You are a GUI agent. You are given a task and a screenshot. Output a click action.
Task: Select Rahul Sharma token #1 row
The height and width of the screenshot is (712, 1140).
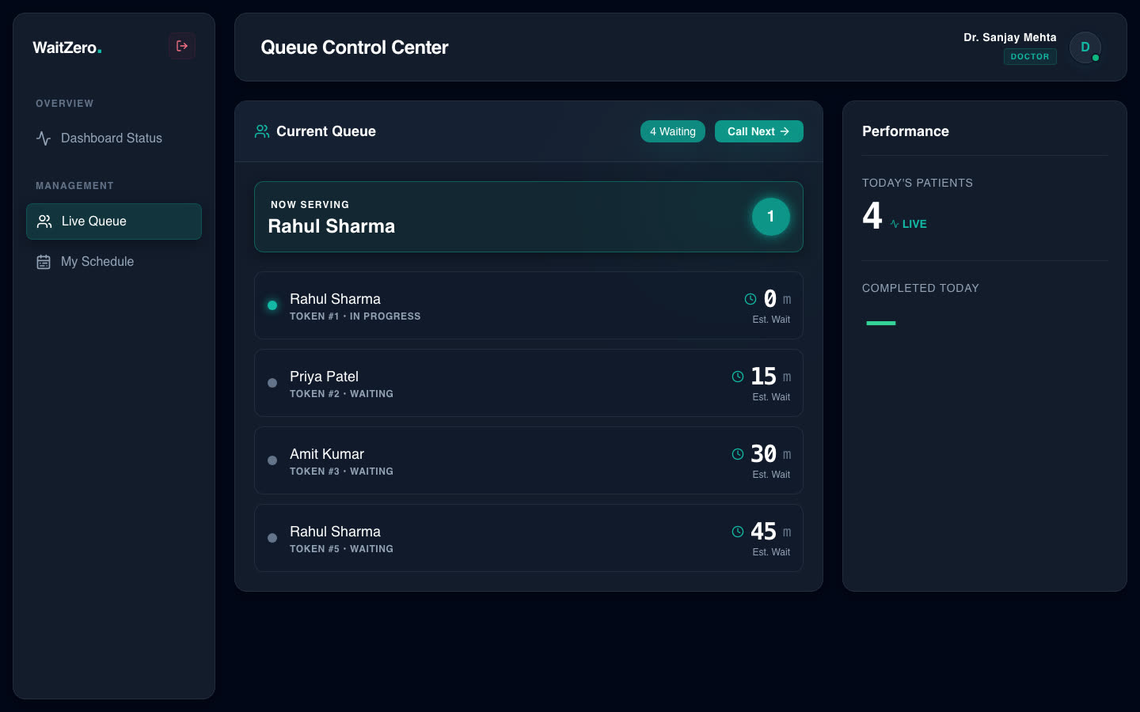[529, 305]
